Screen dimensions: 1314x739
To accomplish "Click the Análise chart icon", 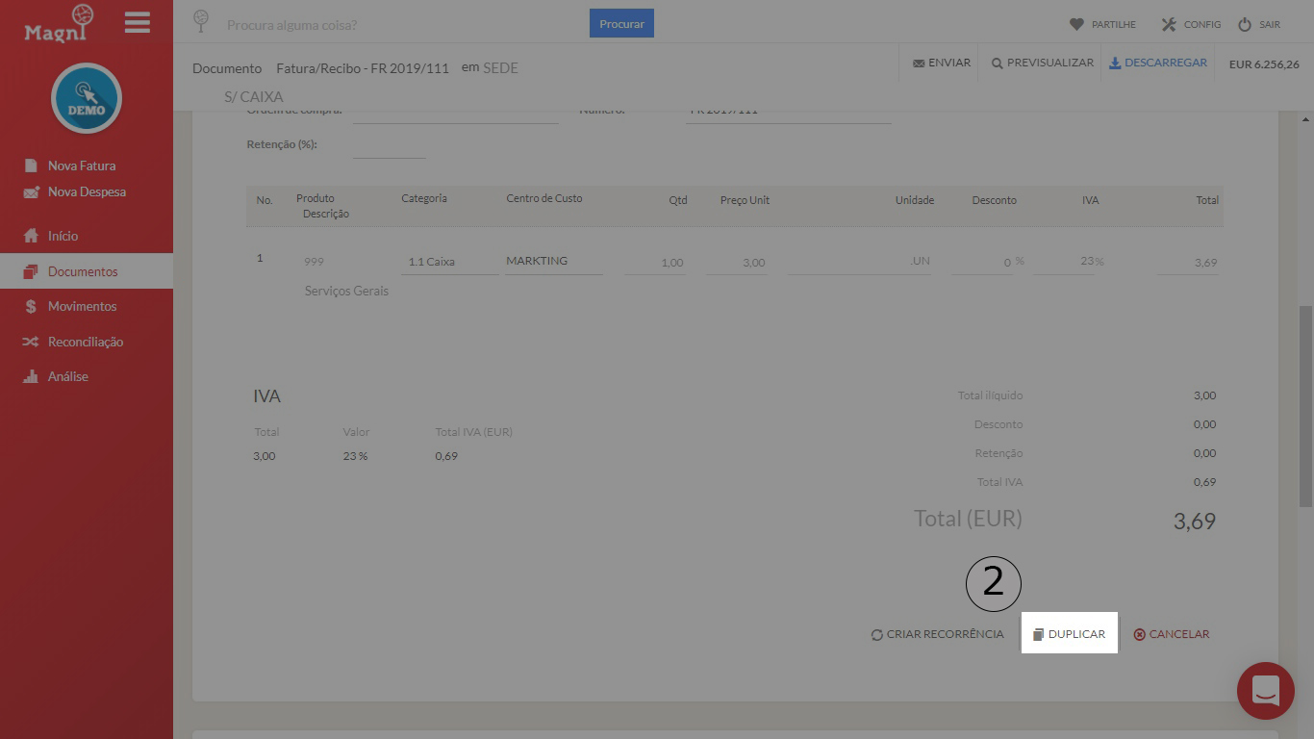I will pos(32,375).
